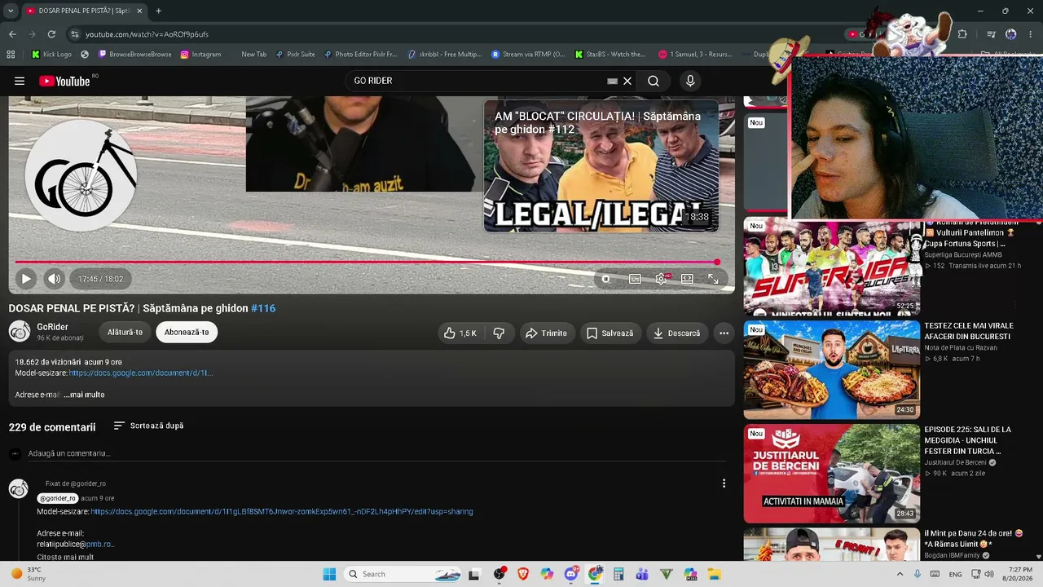Open the GoRider channel name link
Image resolution: width=1043 pixels, height=587 pixels.
tap(52, 327)
